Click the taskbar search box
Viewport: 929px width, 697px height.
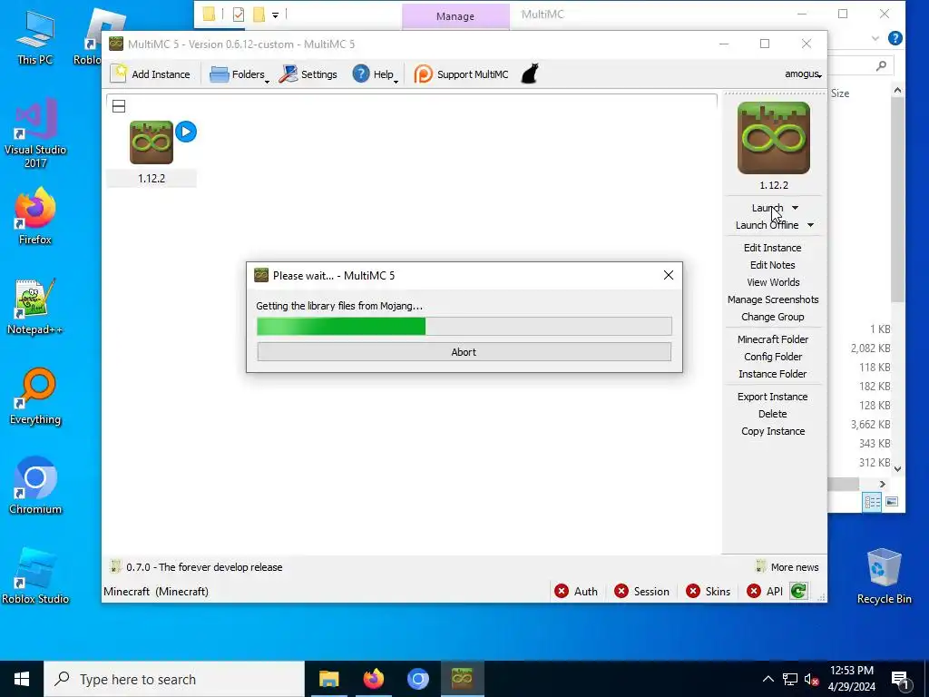(174, 679)
